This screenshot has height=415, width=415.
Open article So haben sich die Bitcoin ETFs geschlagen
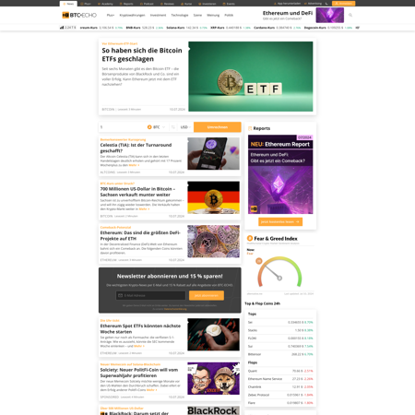coord(142,54)
